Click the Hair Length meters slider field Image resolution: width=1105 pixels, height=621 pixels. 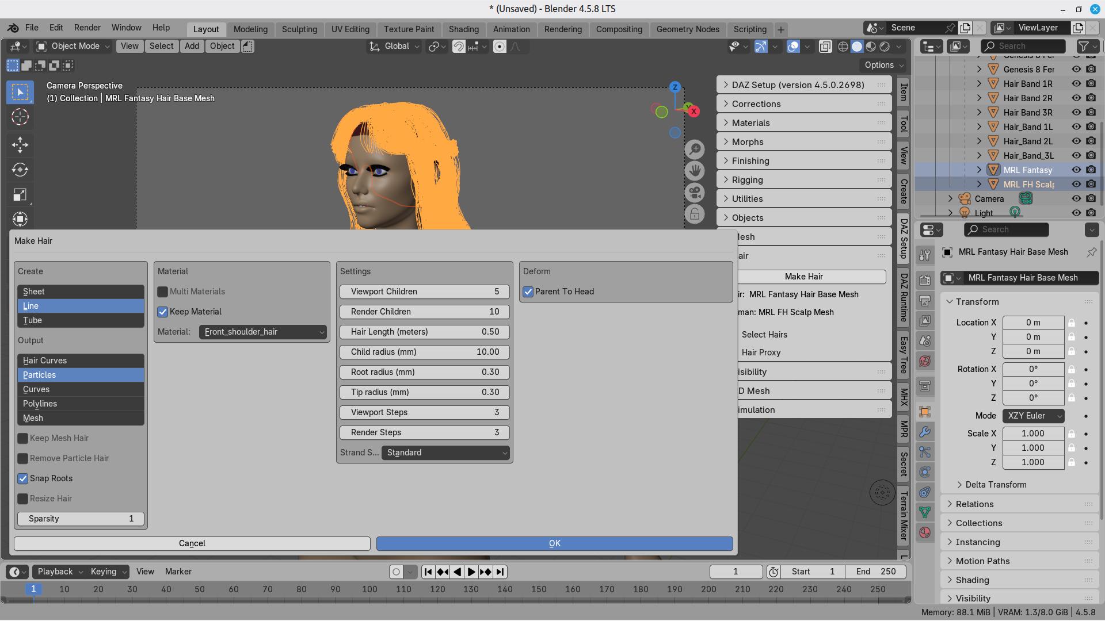424,332
